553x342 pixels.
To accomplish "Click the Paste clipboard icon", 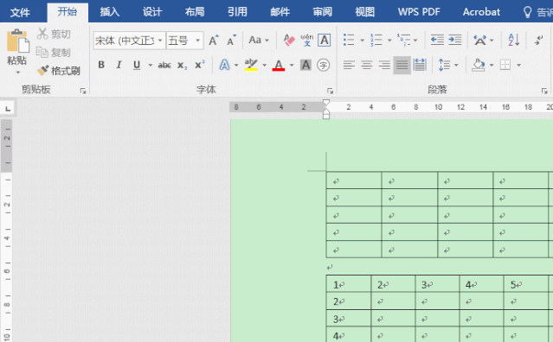I will pos(17,41).
